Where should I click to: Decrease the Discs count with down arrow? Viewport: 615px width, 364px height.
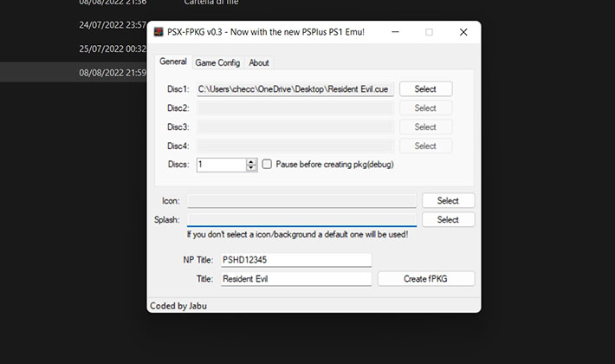[x=251, y=167]
